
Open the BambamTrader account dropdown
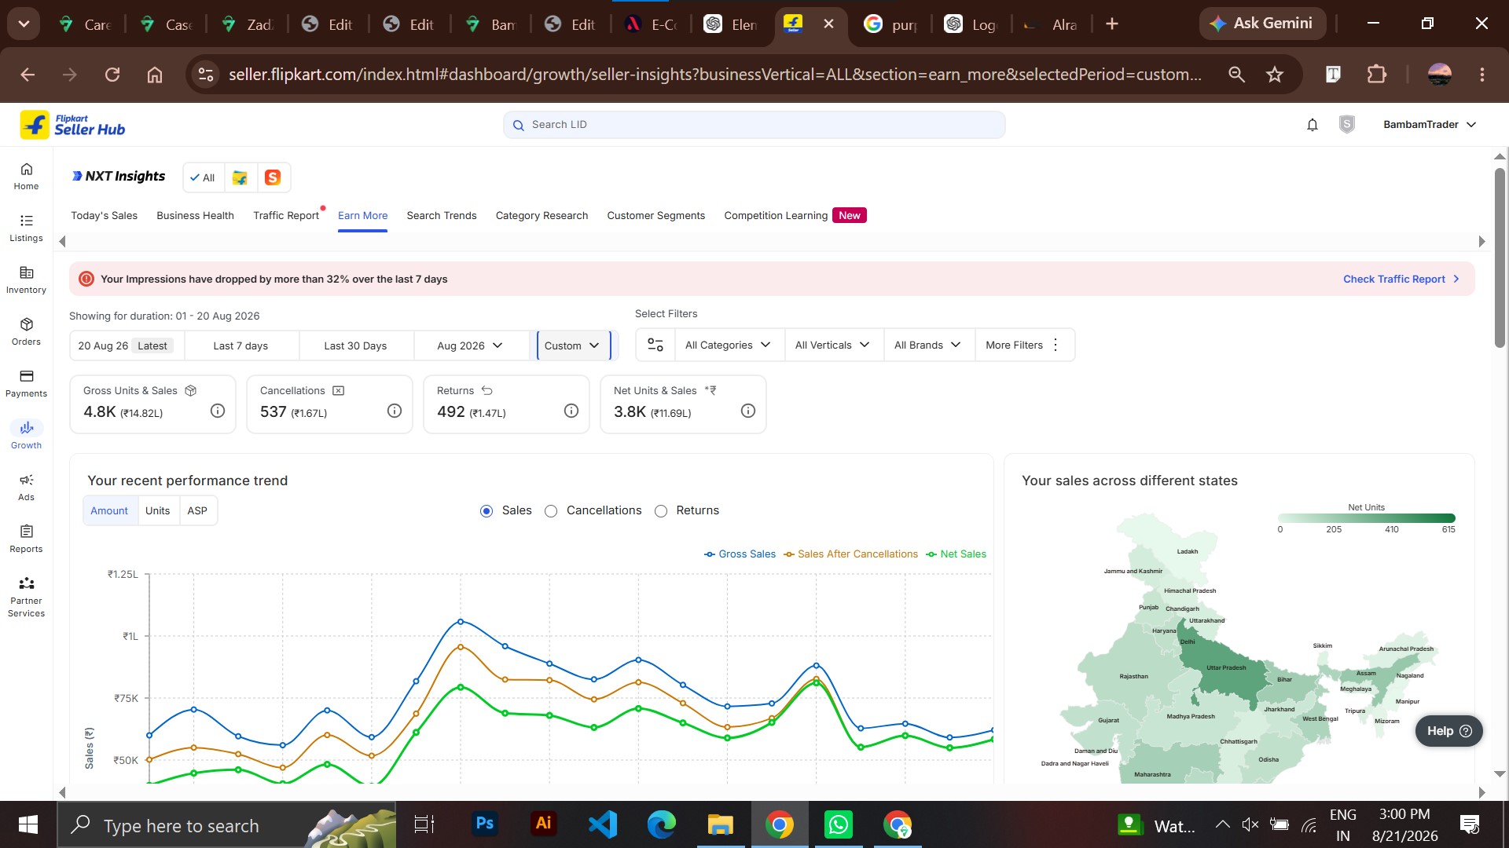[x=1430, y=125]
